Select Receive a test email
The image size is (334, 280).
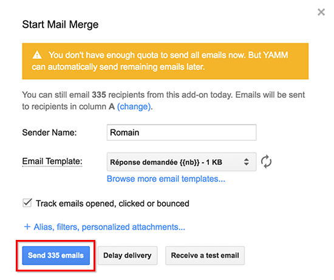point(205,255)
